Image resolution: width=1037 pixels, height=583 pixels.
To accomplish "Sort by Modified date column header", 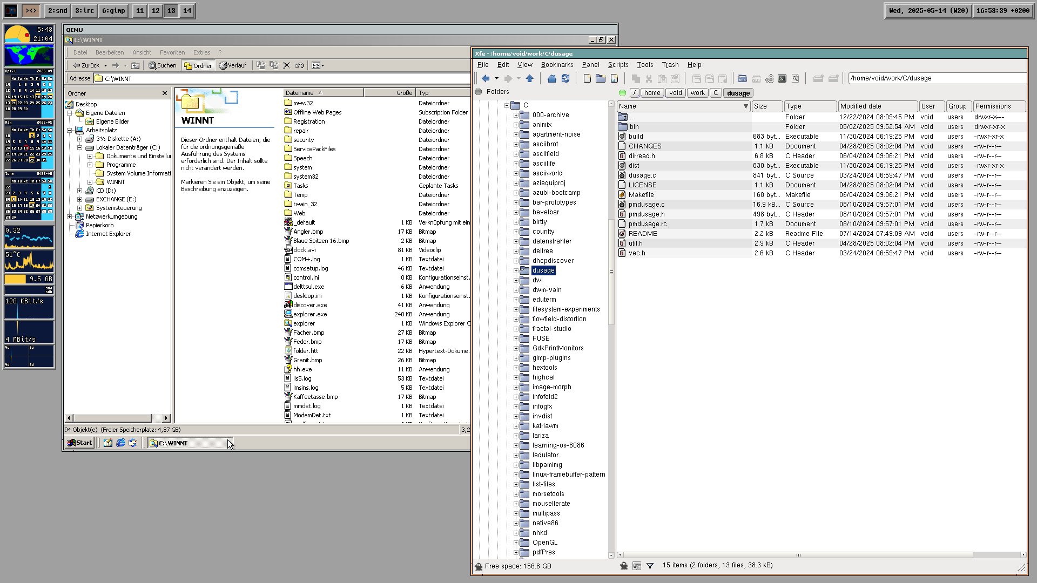I will (x=878, y=106).
